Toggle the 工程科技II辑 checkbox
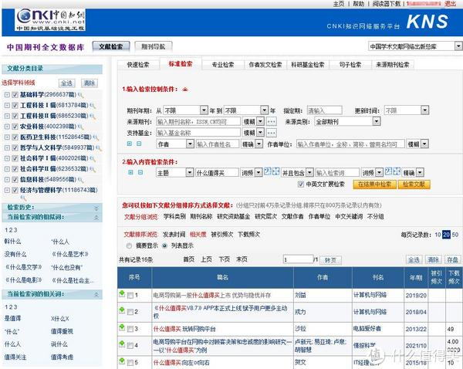Screen dimensions: 463x369 point(15,116)
